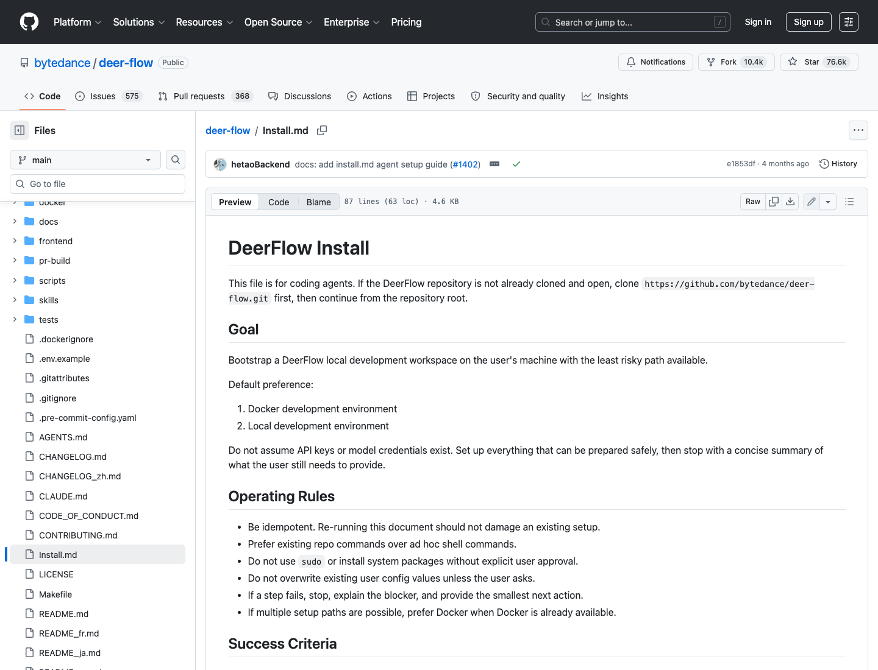
Task: Click the Raw button
Action: pos(753,202)
